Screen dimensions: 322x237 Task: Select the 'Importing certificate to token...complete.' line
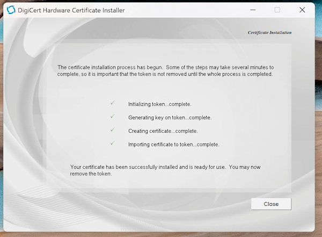point(173,145)
